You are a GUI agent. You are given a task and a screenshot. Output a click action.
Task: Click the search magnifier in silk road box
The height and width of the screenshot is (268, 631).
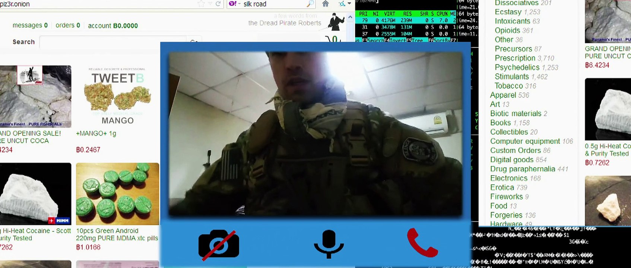tap(310, 4)
